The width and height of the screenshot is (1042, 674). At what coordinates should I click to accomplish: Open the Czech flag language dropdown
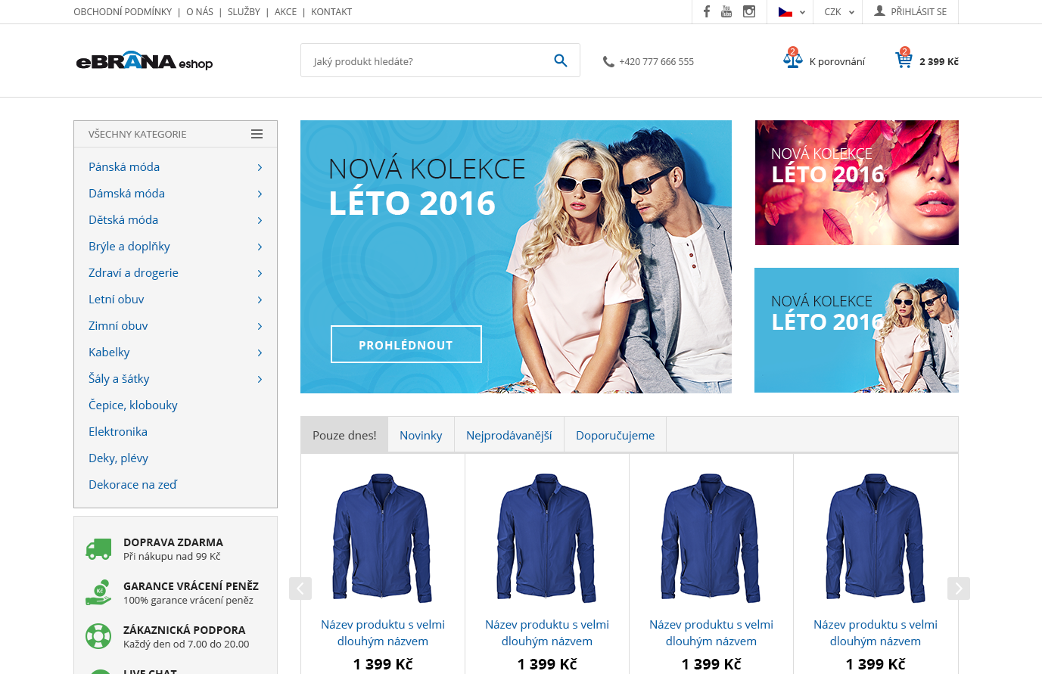click(x=792, y=12)
